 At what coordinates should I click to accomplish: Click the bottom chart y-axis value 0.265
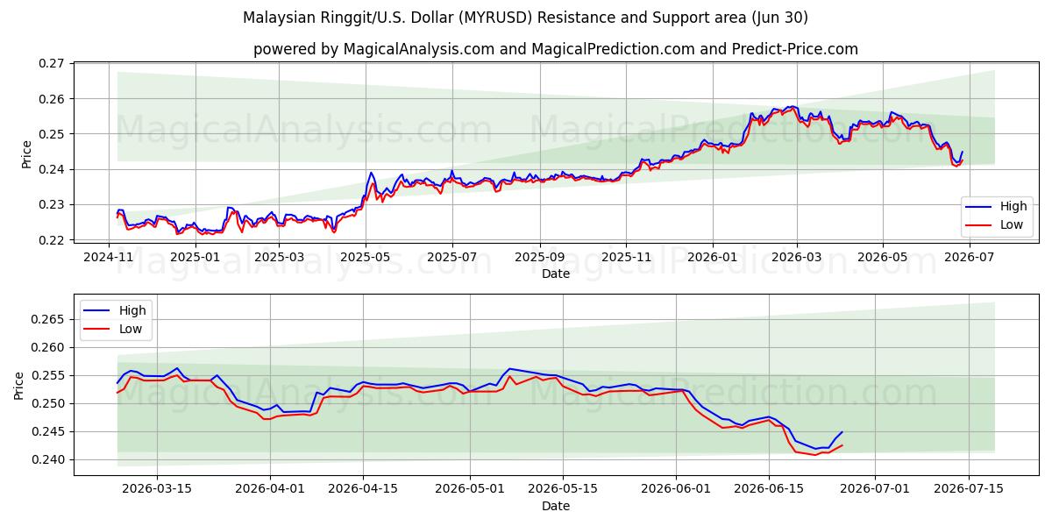coord(49,320)
